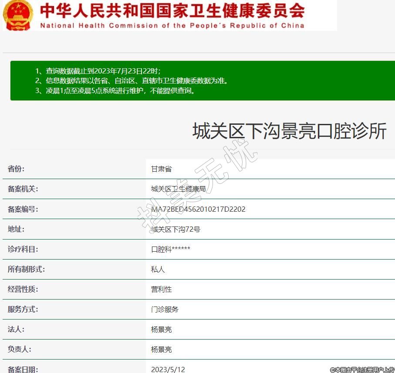
Task: Click the English National Health Commission subtitle
Action: pos(172,26)
